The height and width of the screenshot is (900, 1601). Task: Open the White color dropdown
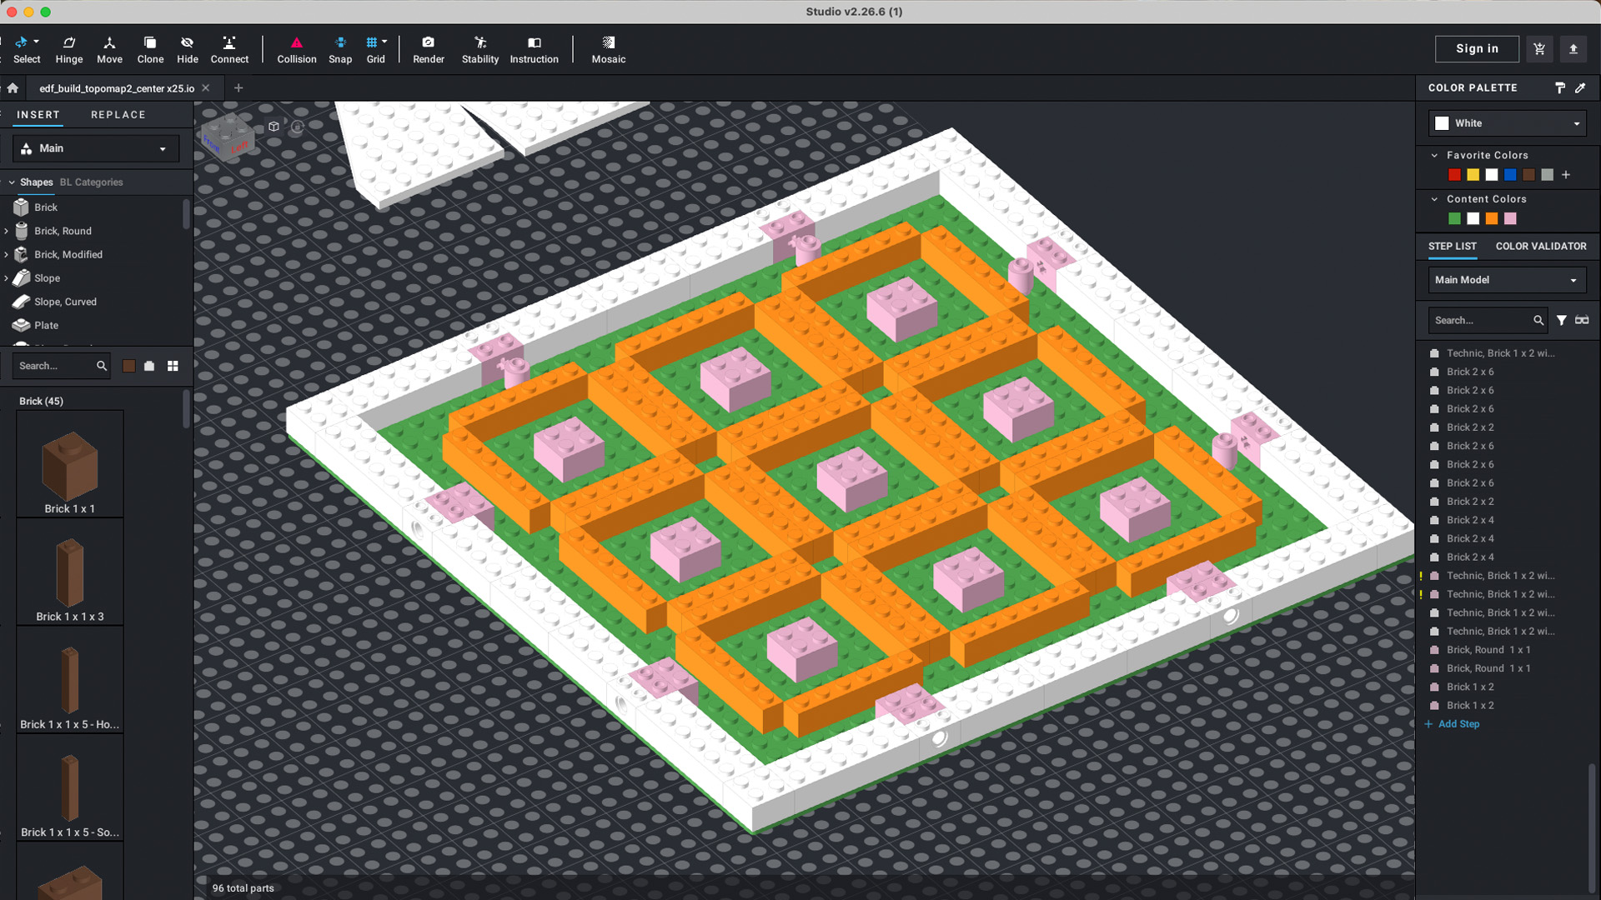click(1507, 123)
